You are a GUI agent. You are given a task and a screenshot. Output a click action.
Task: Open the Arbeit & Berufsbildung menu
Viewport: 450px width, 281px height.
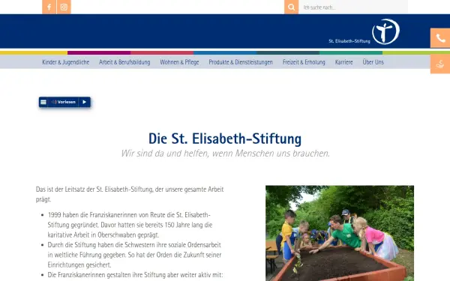[124, 62]
